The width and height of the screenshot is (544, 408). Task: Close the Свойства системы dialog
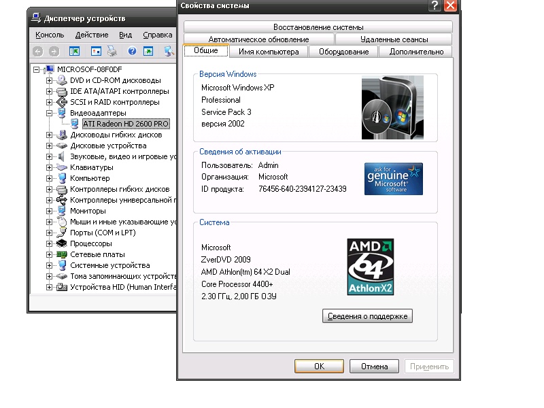click(450, 5)
